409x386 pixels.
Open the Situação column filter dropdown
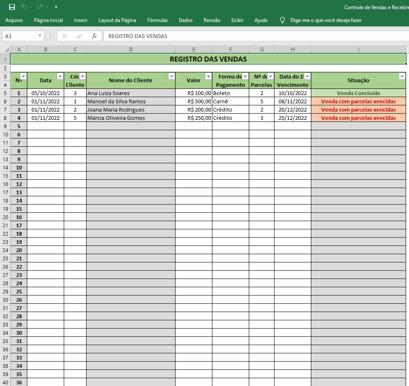pos(402,76)
